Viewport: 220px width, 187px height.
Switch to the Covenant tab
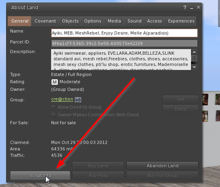[x=45, y=21]
